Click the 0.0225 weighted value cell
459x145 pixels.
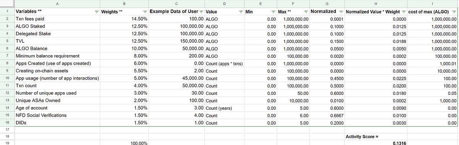pos(376,78)
